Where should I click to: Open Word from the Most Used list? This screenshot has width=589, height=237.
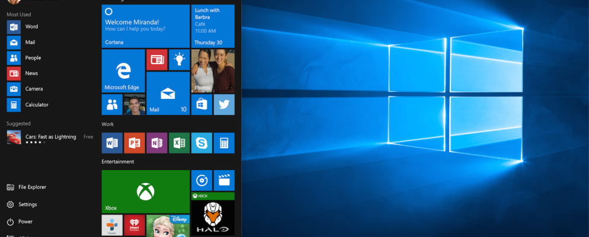click(x=23, y=27)
